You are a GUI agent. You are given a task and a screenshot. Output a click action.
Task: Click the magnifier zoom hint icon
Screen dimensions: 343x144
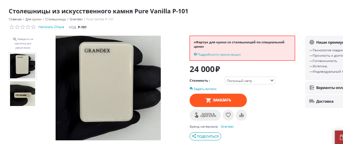(15, 39)
